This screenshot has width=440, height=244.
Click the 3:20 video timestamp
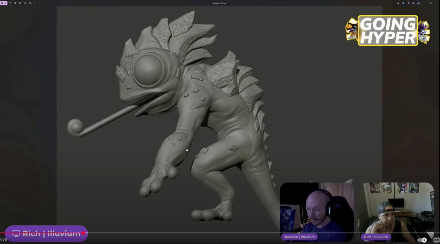[3, 240]
